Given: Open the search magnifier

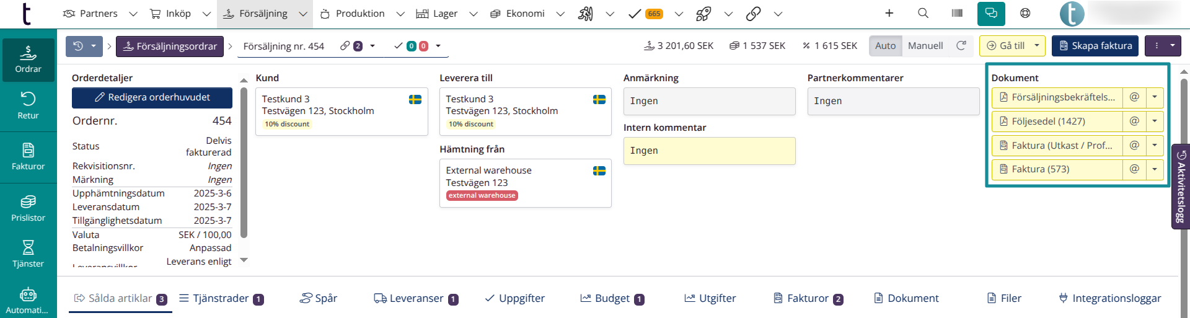Looking at the screenshot, I should point(923,13).
